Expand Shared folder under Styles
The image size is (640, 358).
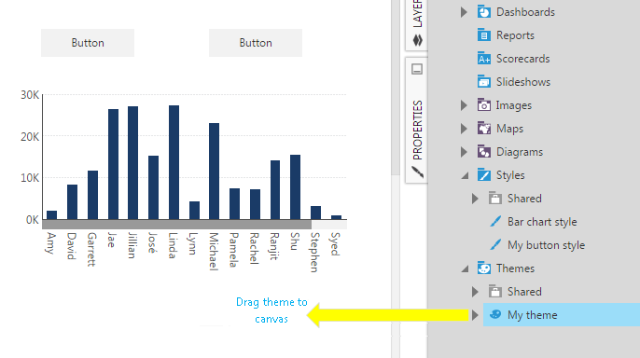coord(475,199)
